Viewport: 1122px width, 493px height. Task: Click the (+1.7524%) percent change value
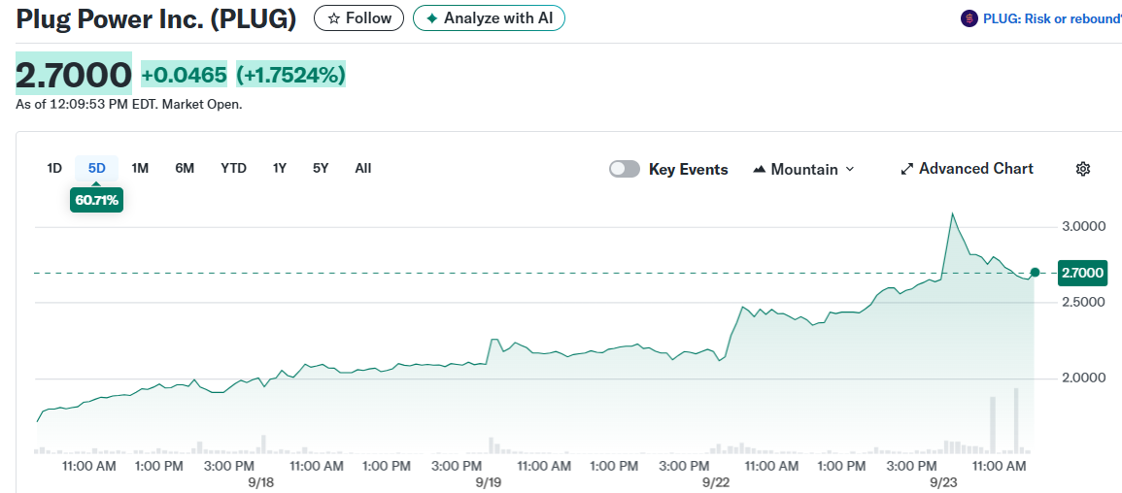click(290, 75)
